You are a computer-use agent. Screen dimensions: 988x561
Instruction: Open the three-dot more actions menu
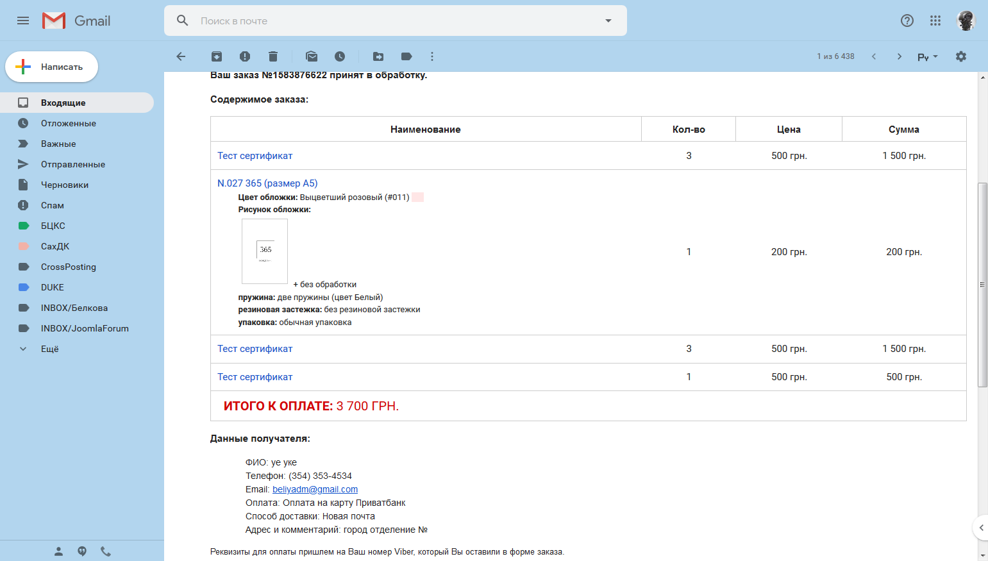[x=432, y=56]
